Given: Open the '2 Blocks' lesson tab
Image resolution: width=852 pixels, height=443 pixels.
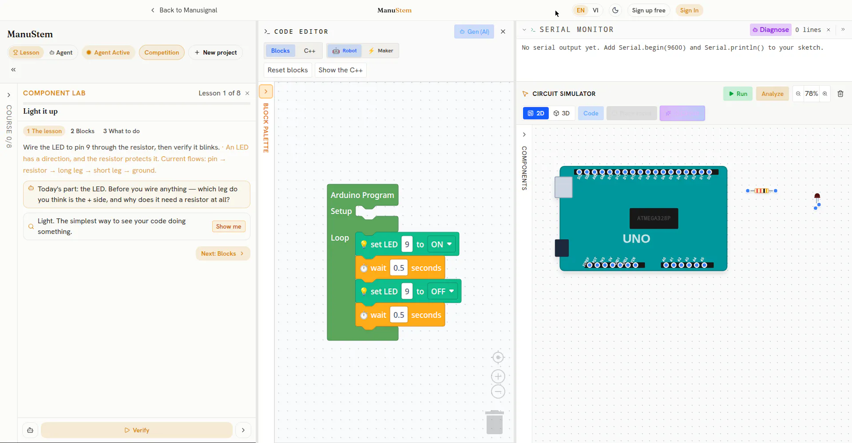Looking at the screenshot, I should click(83, 131).
